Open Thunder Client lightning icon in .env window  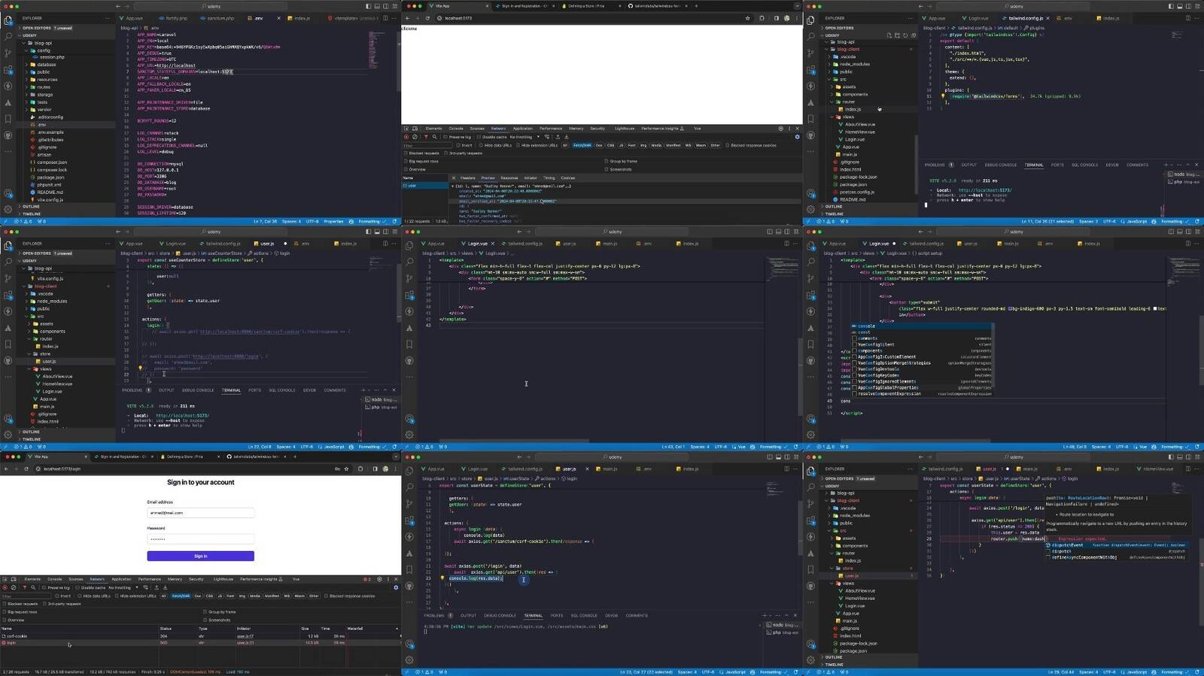[8, 86]
